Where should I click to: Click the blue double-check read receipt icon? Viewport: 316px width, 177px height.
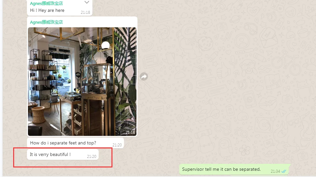284,171
